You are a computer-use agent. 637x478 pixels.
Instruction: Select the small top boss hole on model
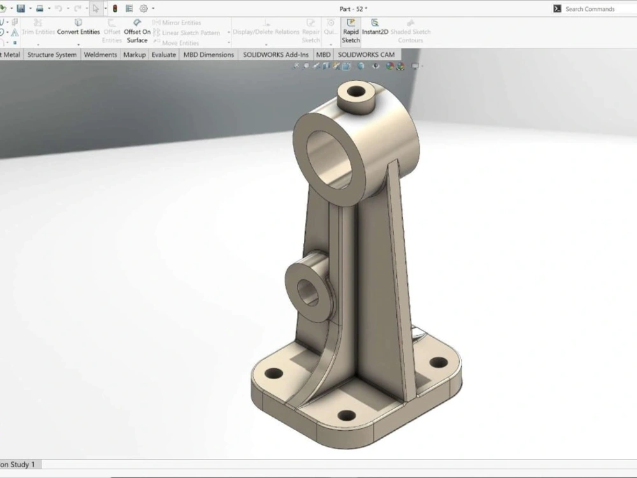[x=356, y=91]
